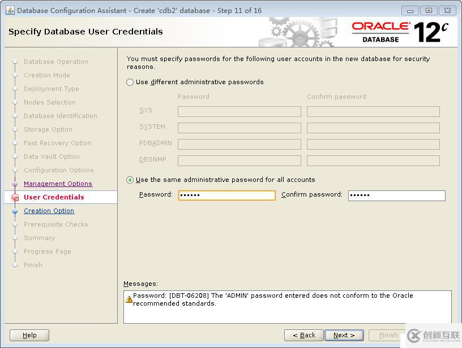This screenshot has height=348, width=462.
Task: Click the Creation Option step bullet
Action: point(15,211)
